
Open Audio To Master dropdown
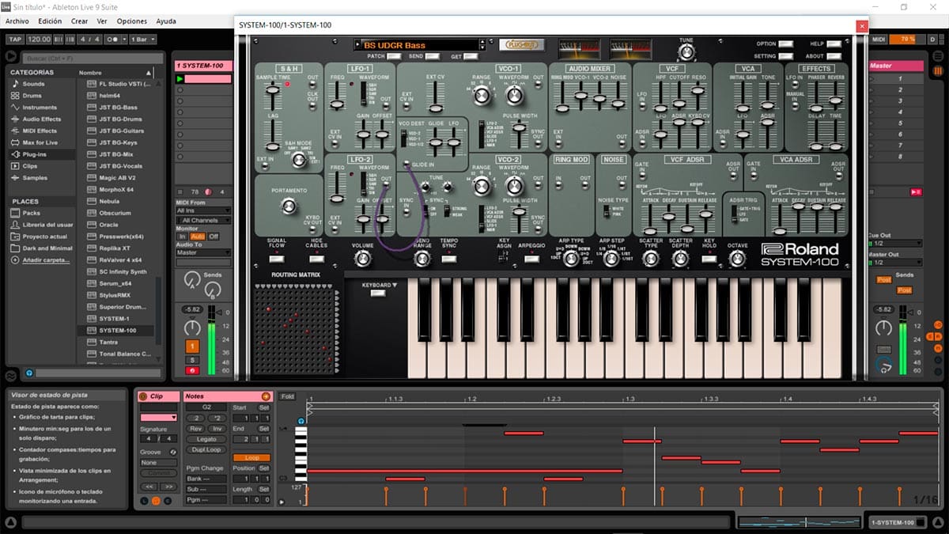(203, 252)
